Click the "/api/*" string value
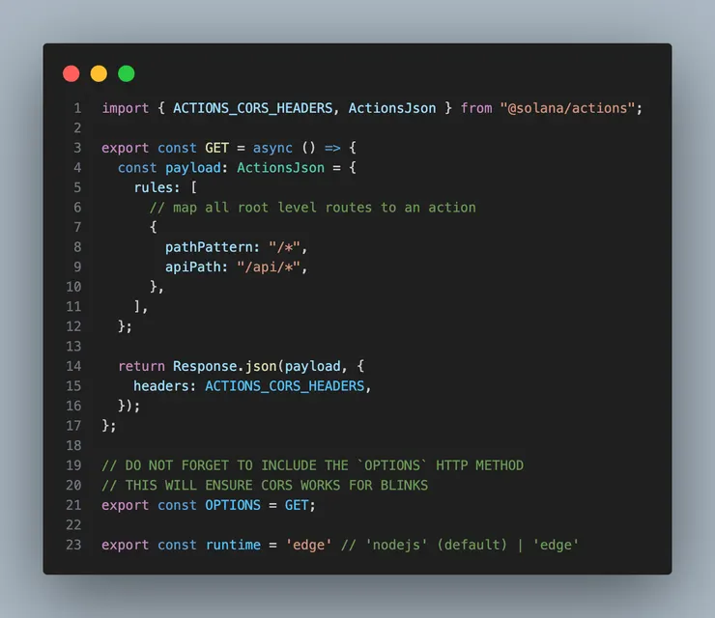The image size is (715, 618). [x=269, y=267]
